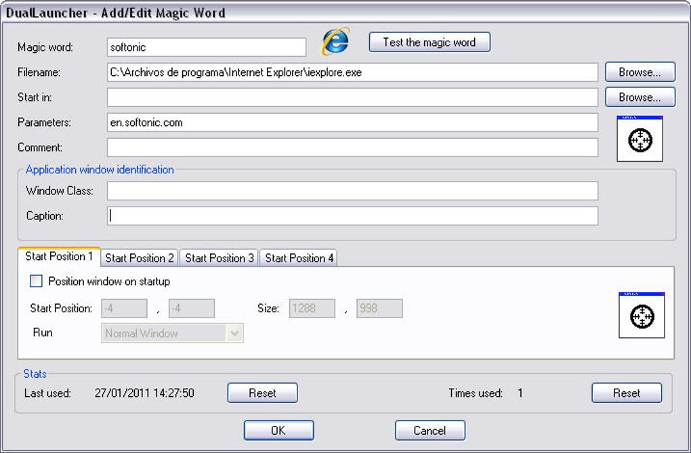This screenshot has height=453, width=691.
Task: Click the Internet Explorer icon
Action: point(335,42)
